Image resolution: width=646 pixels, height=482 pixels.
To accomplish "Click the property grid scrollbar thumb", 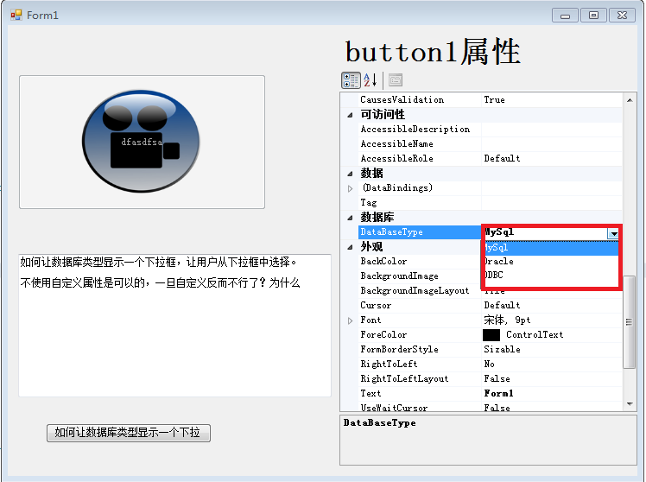I will point(629,321).
